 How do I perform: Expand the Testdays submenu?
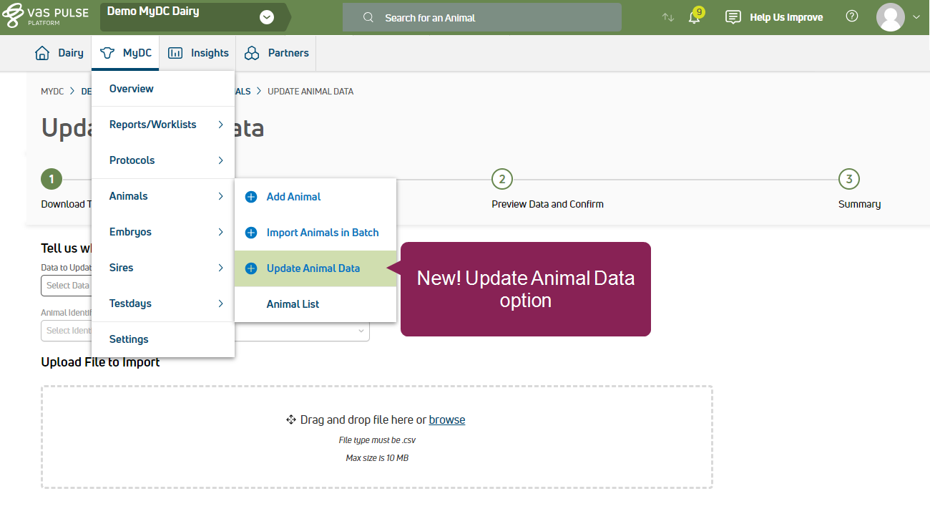click(163, 304)
